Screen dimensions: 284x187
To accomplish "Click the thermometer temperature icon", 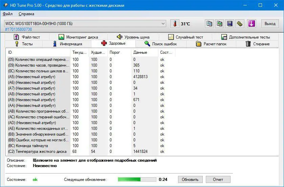I will point(175,24).
